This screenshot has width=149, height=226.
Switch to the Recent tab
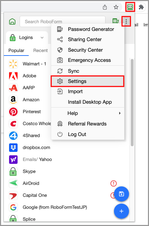[40, 51]
